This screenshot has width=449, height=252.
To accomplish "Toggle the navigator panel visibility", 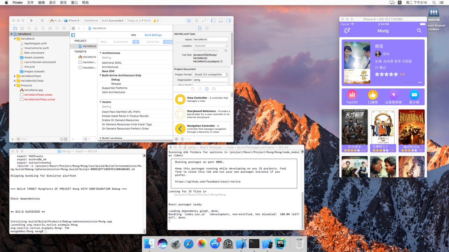I will (213, 20).
